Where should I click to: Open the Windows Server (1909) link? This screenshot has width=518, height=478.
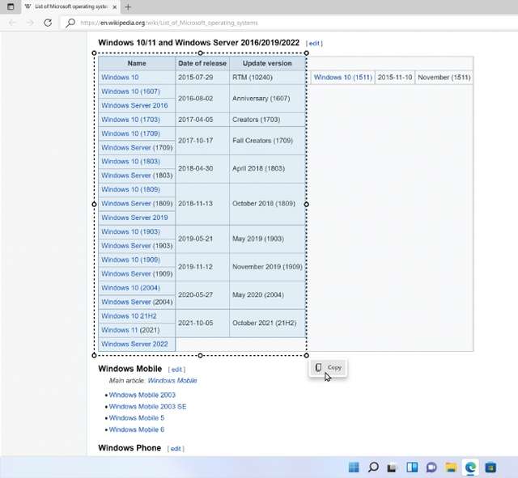click(x=126, y=273)
